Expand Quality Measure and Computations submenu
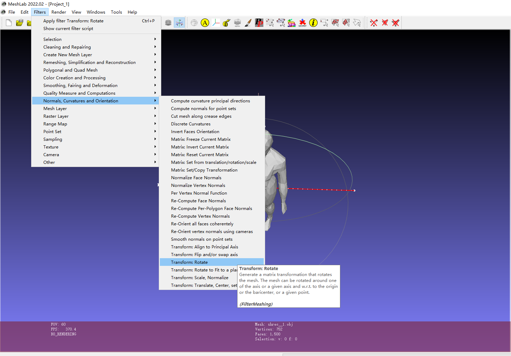Screen dimensions: 511x356 pyautogui.click(x=96, y=93)
